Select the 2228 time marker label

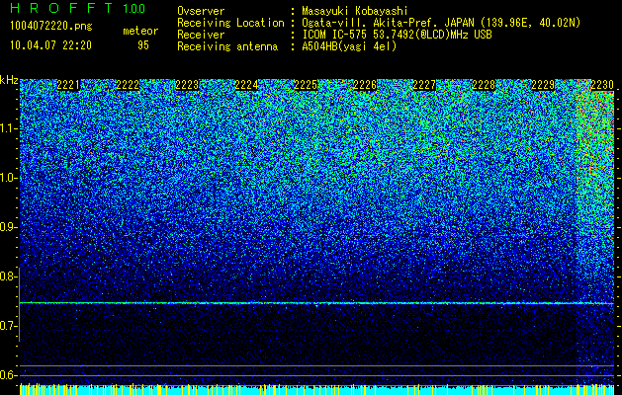click(484, 85)
